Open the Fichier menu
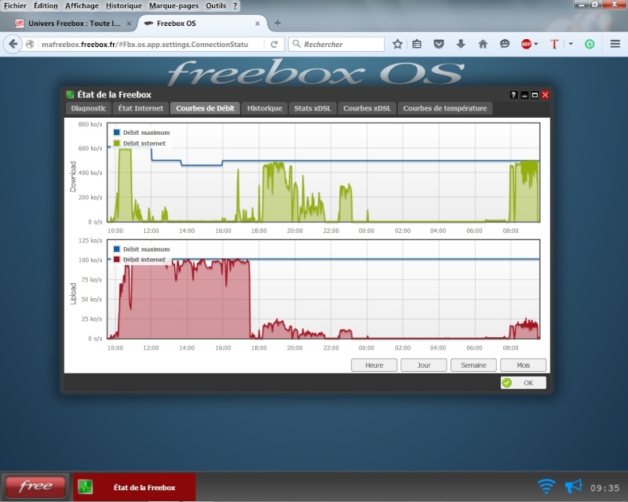The image size is (628, 502). click(15, 5)
